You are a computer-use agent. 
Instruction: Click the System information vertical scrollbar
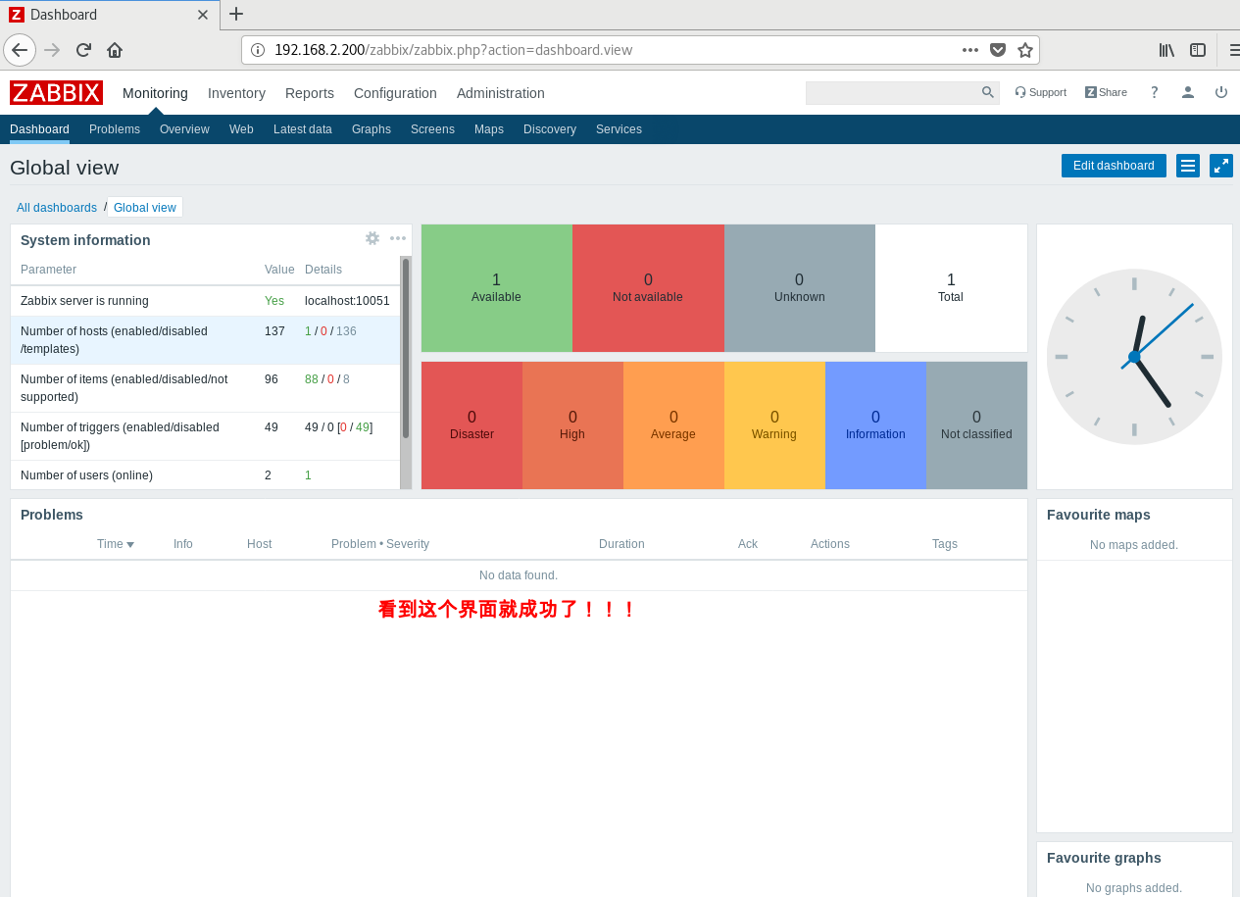[406, 348]
